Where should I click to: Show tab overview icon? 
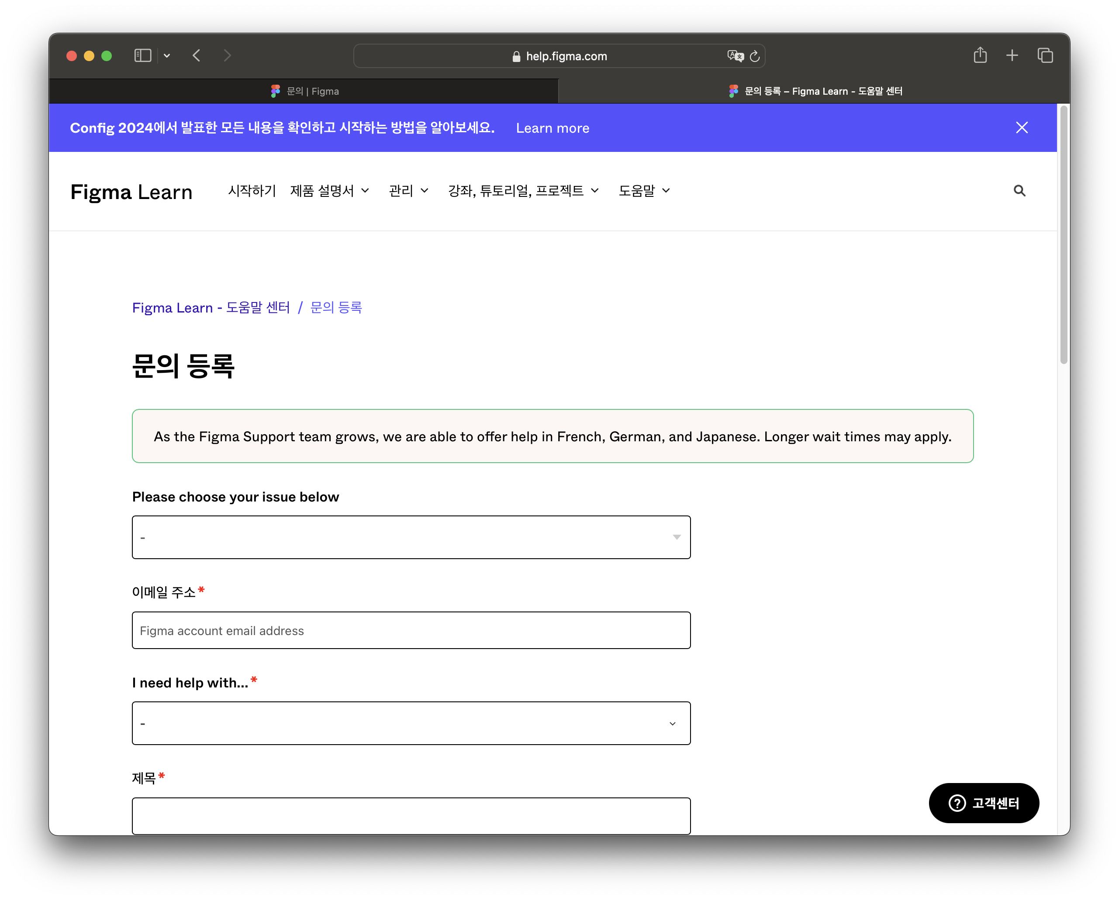[x=1045, y=55]
